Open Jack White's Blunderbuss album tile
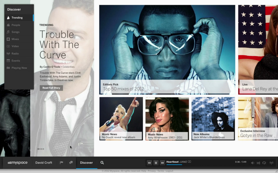Screen dimensions: 278x173 213,119
